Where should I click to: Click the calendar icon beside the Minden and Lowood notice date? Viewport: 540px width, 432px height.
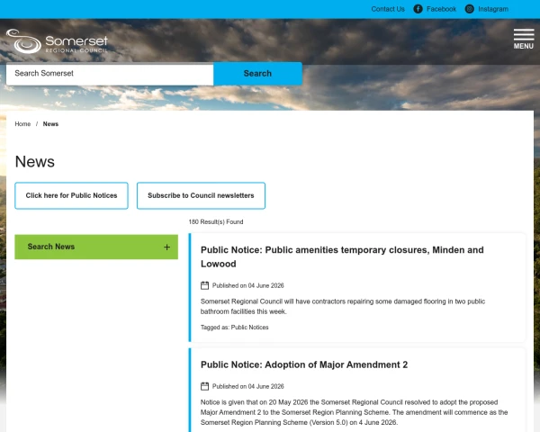coord(204,285)
